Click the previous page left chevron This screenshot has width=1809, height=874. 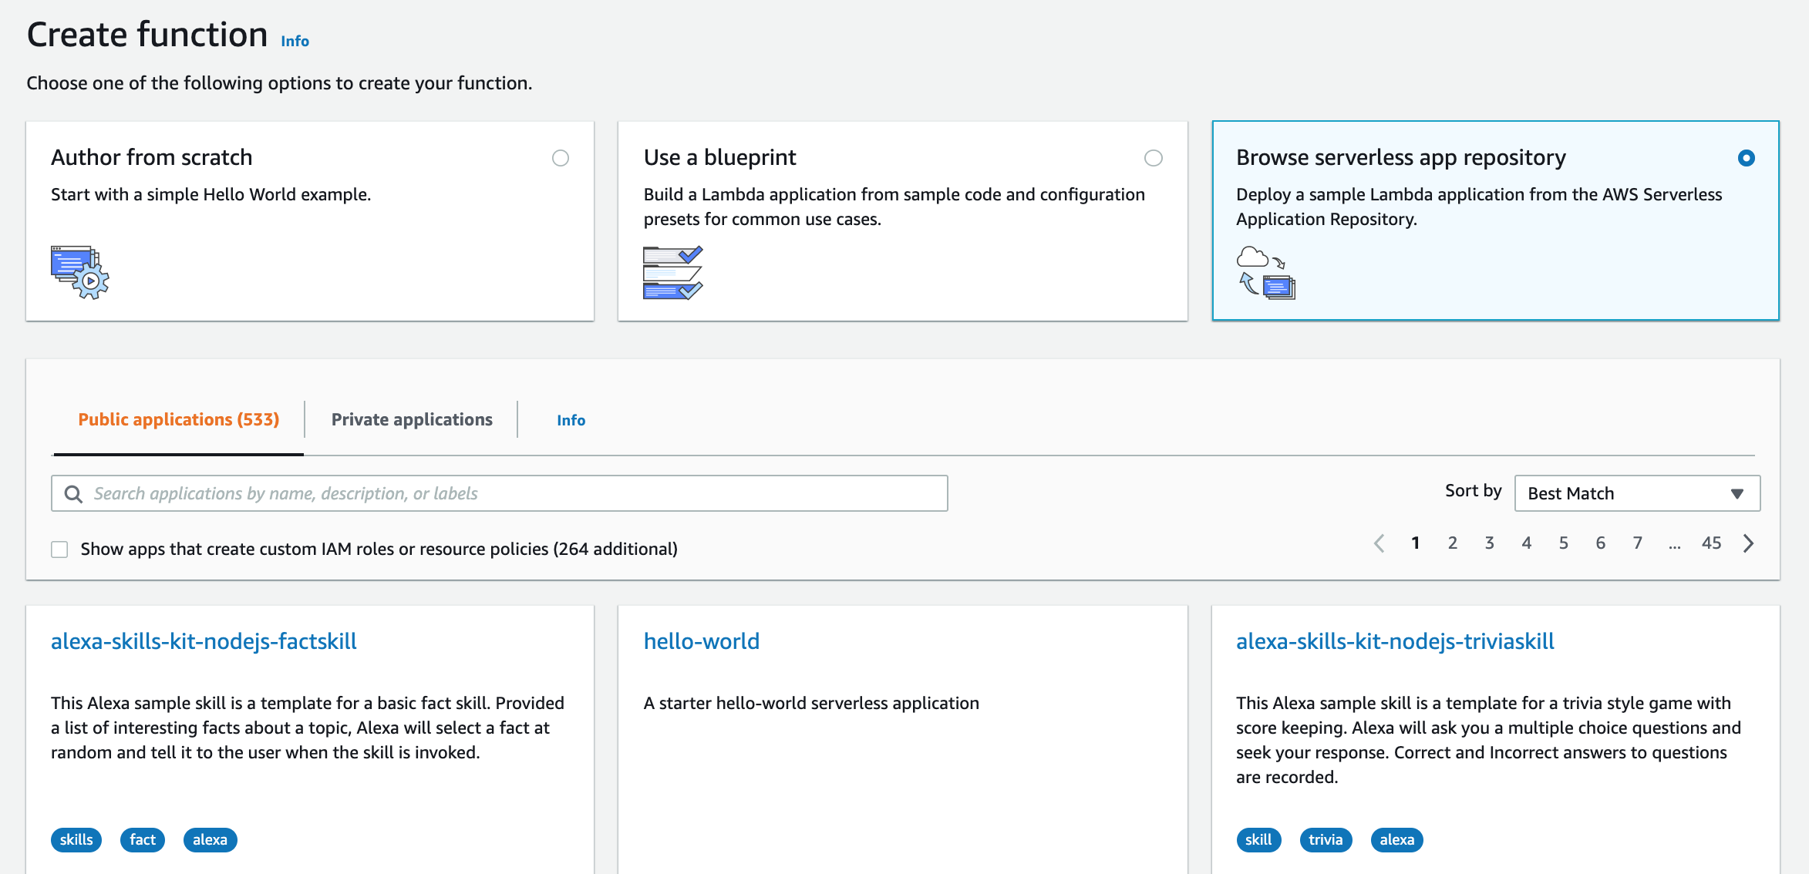(1379, 543)
